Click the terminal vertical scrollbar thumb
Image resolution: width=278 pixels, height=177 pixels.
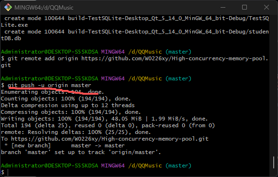[274, 162]
